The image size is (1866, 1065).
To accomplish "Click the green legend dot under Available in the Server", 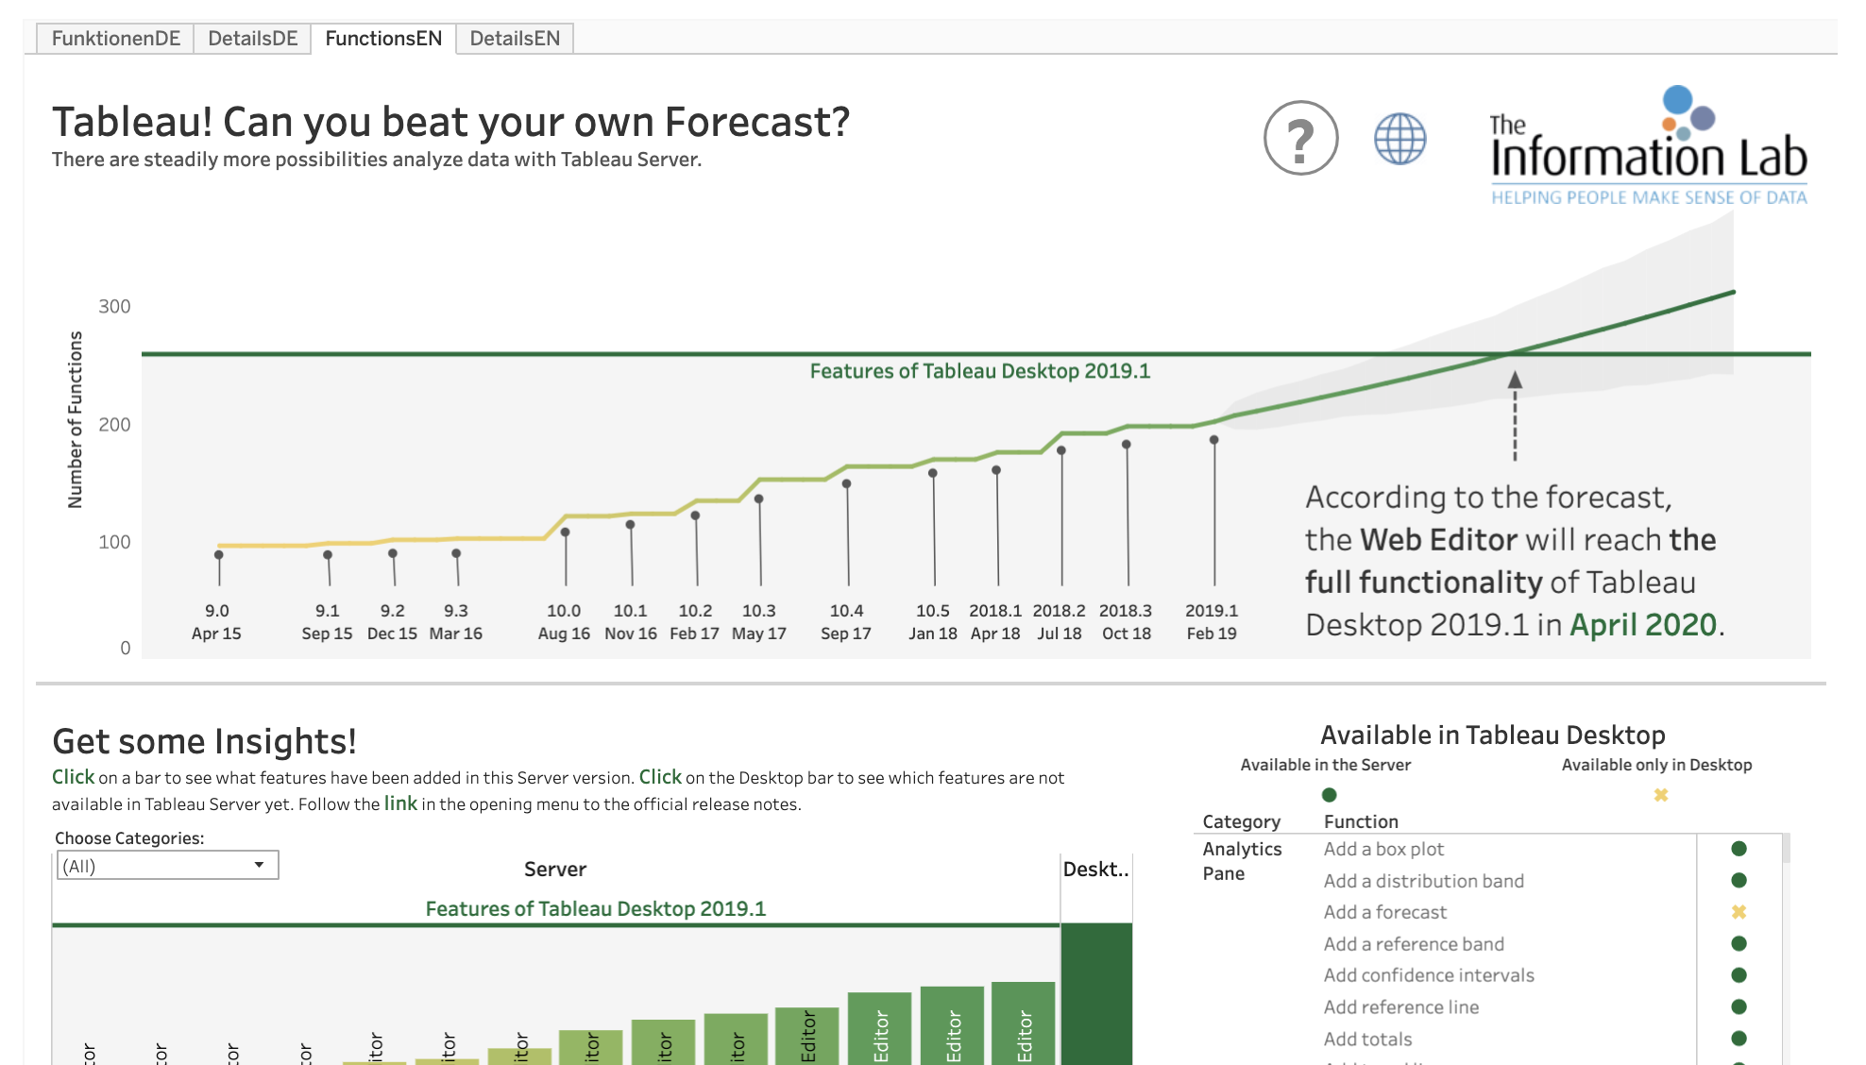I will coord(1329,795).
